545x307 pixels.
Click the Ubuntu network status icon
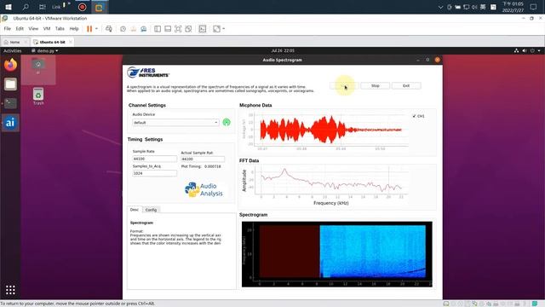(516, 51)
